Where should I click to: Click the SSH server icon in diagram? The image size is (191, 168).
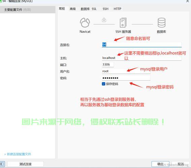[123, 23]
